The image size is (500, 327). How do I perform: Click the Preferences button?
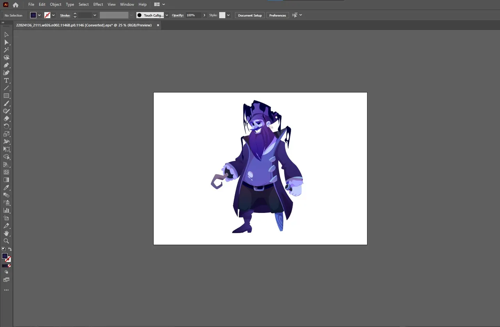(278, 15)
